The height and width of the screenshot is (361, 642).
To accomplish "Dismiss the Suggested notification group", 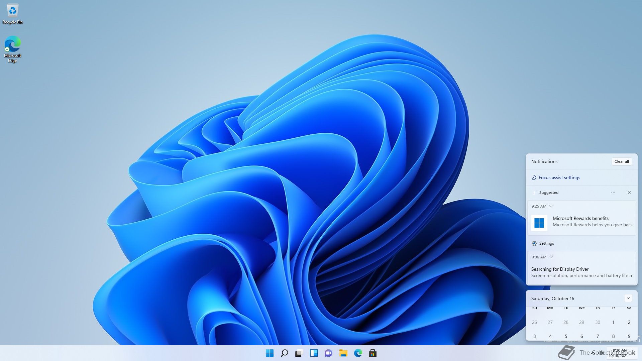I will [629, 193].
